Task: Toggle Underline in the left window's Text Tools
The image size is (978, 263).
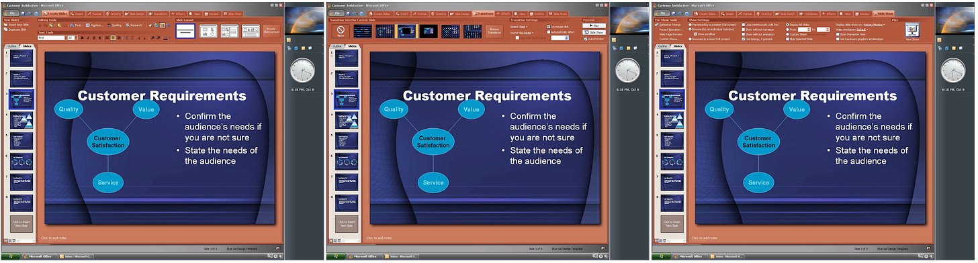Action: click(94, 38)
